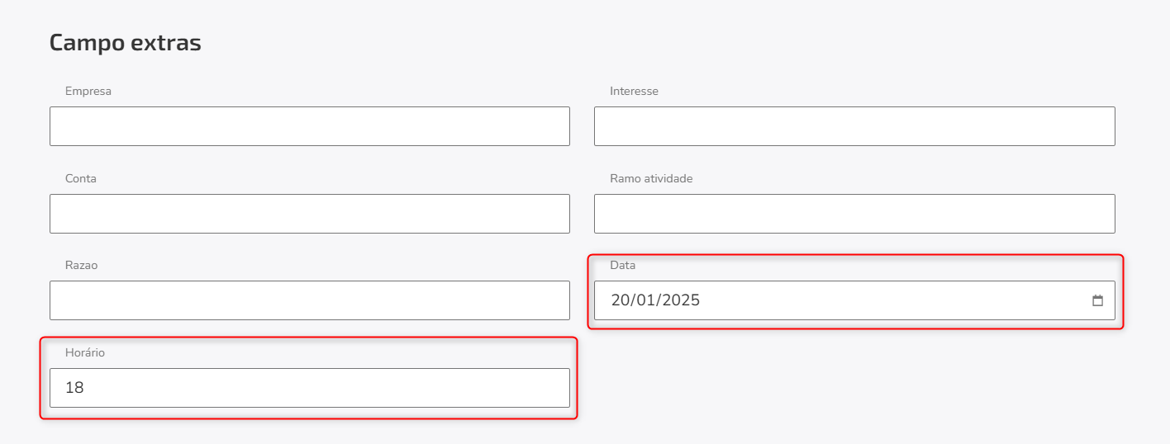Click into the Interesse input field
This screenshot has height=444, width=1170.
854,126
